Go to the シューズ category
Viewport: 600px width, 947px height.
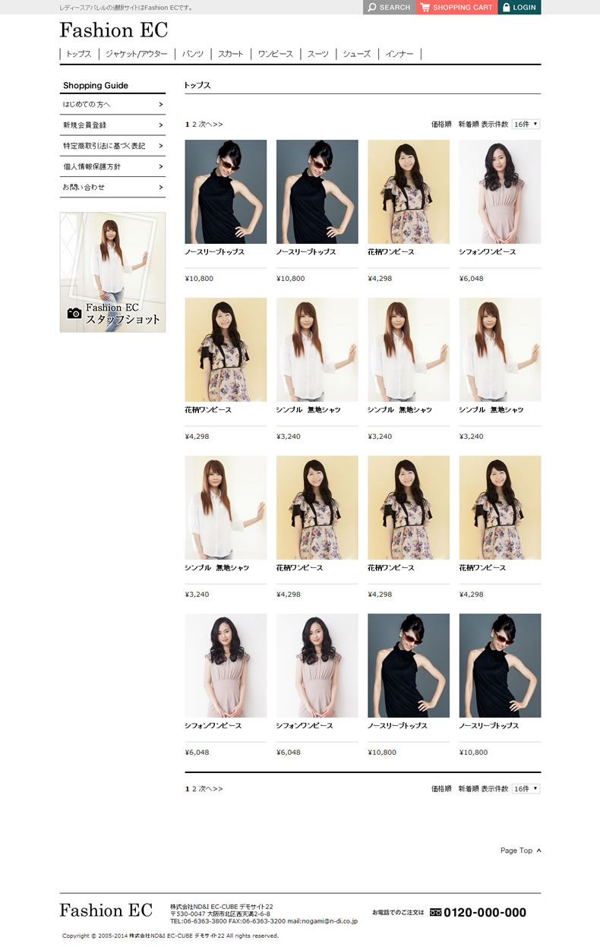[356, 54]
